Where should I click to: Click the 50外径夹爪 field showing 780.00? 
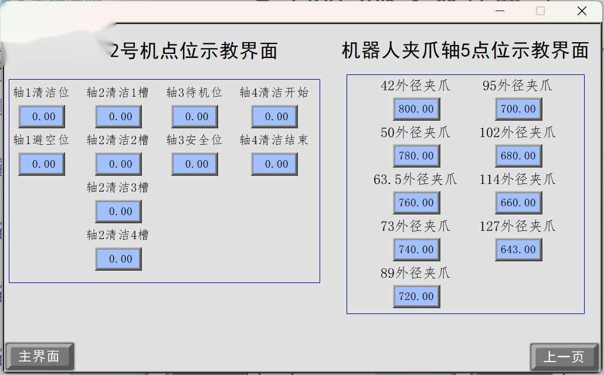(416, 156)
